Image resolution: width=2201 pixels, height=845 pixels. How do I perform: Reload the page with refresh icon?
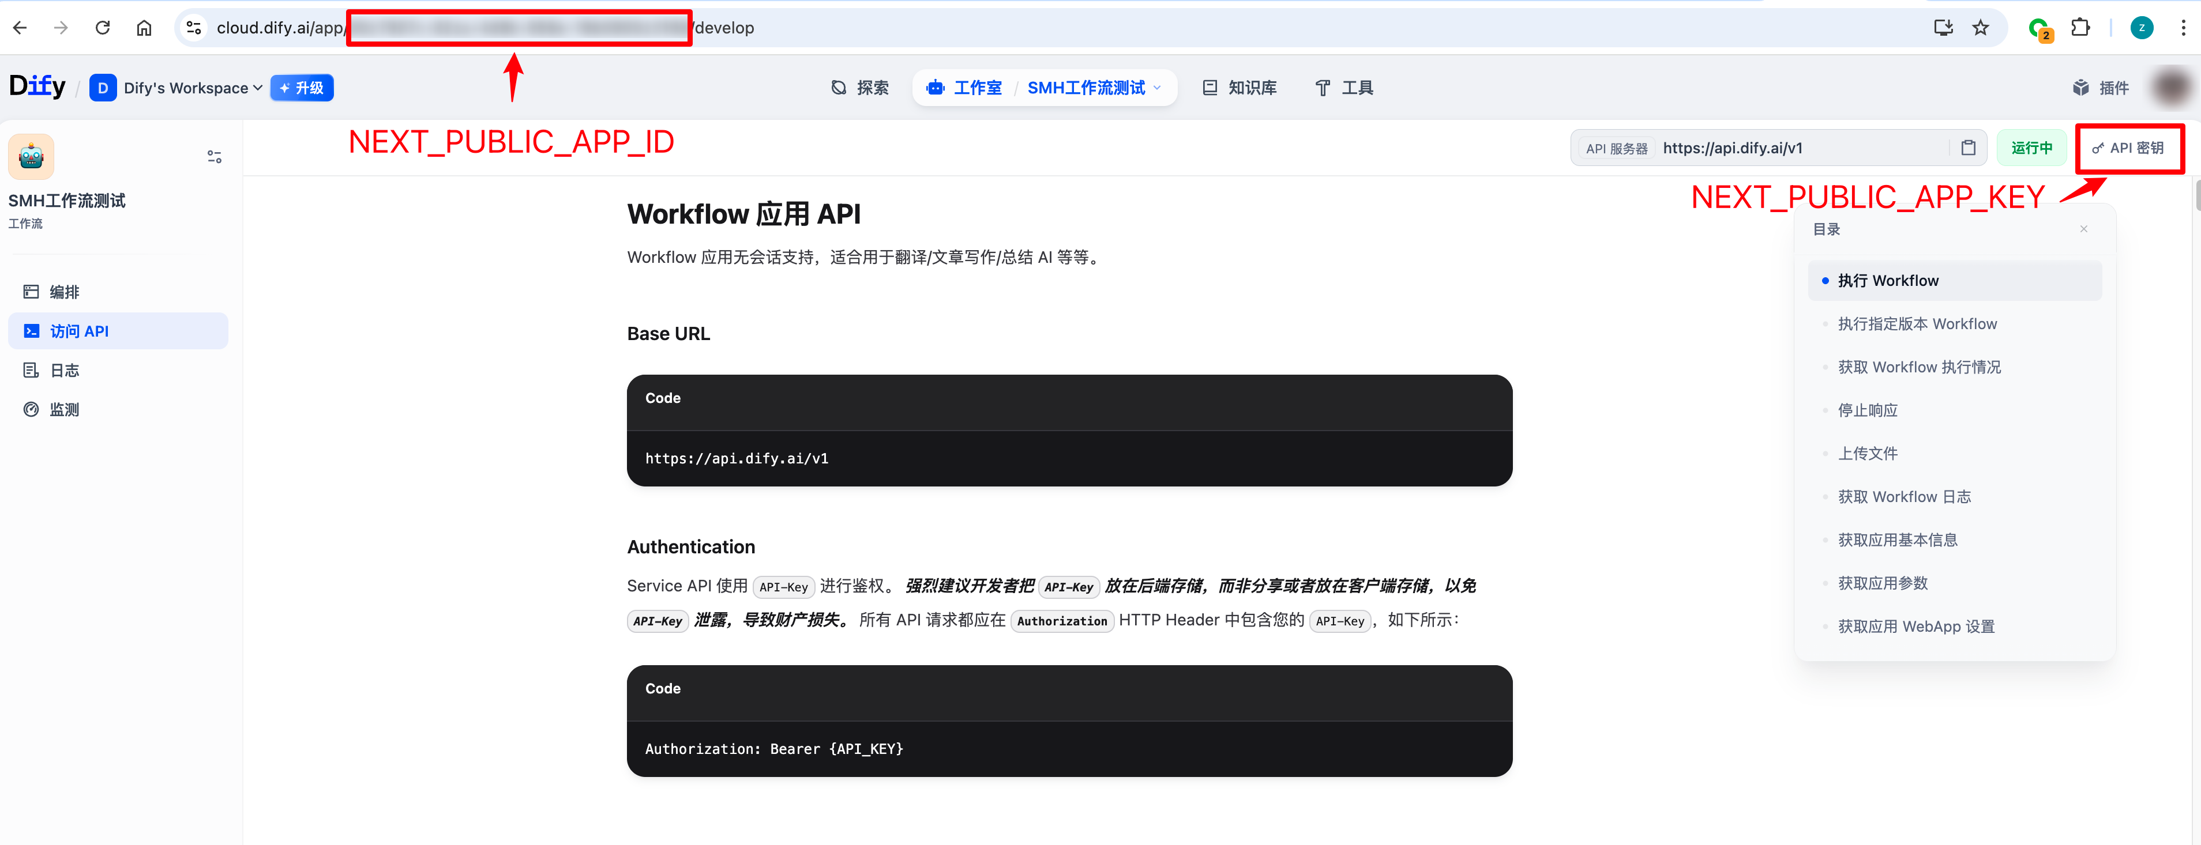103,27
